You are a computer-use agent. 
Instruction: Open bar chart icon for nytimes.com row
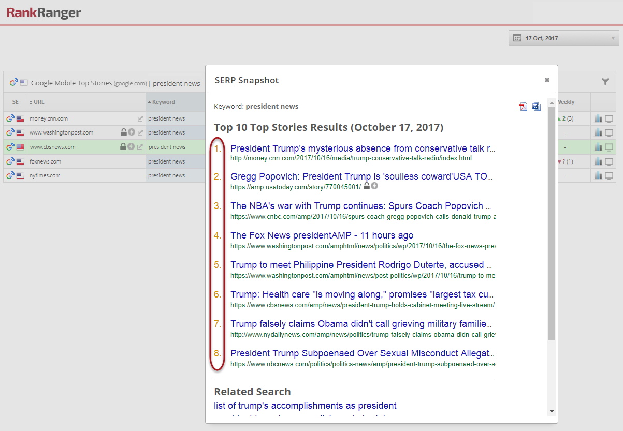click(x=598, y=175)
